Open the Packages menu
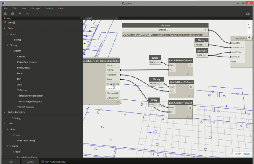This screenshot has width=254, height=164. [x=35, y=8]
